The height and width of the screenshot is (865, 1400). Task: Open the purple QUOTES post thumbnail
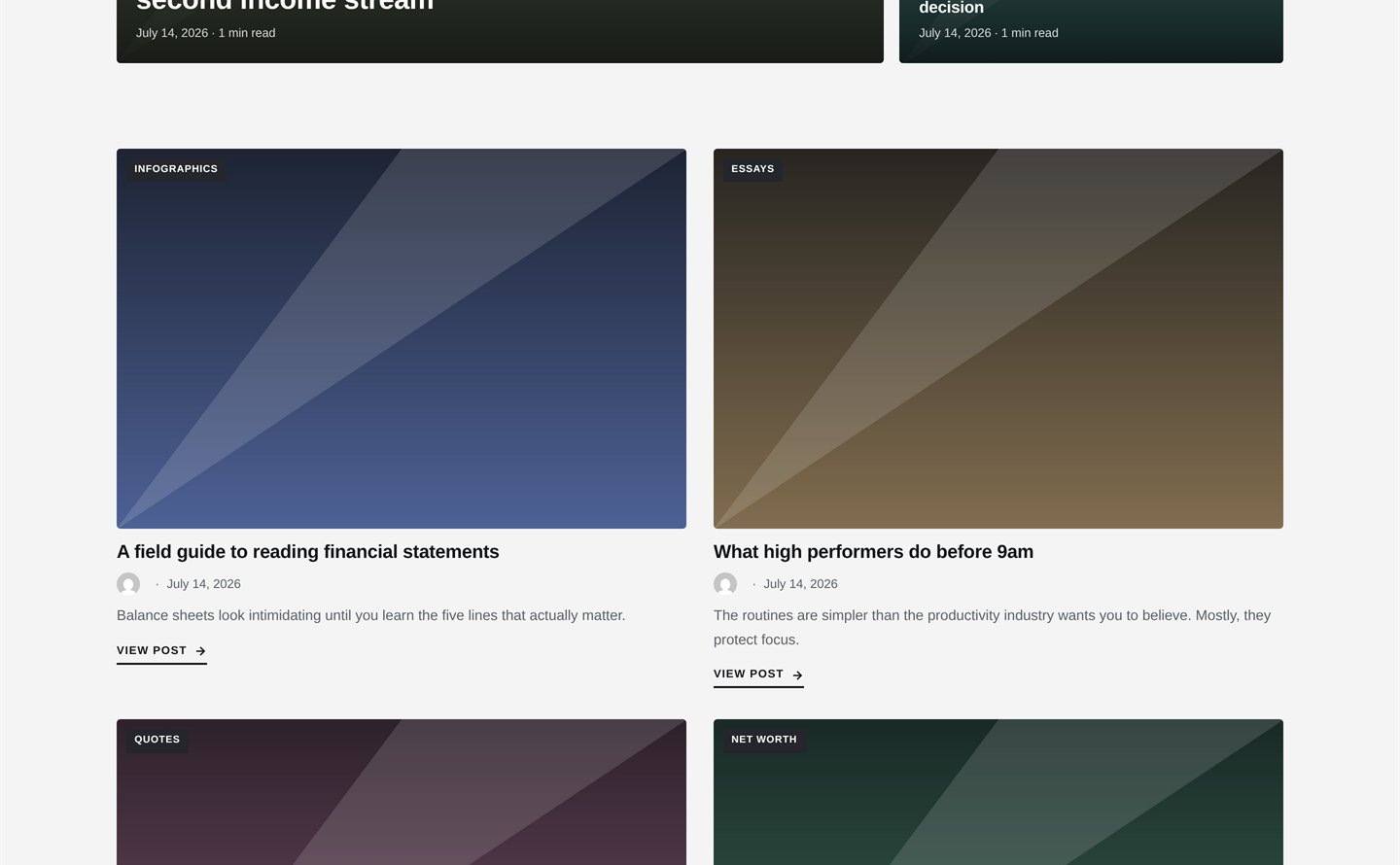point(402,792)
